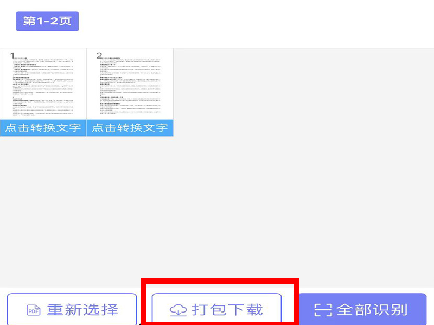This screenshot has width=434, height=325.
Task: Select the 第1-2页 page range tab
Action: coord(47,22)
